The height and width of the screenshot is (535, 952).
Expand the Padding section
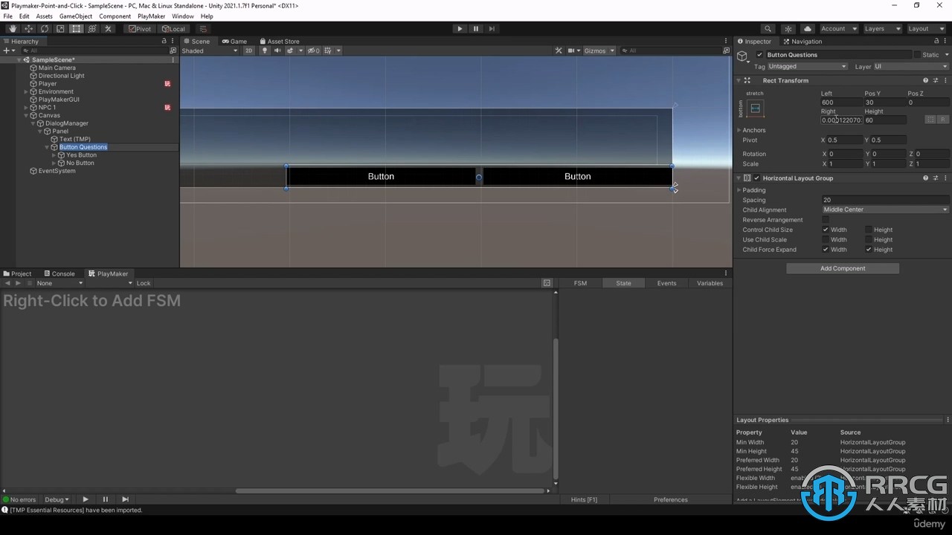tap(739, 190)
